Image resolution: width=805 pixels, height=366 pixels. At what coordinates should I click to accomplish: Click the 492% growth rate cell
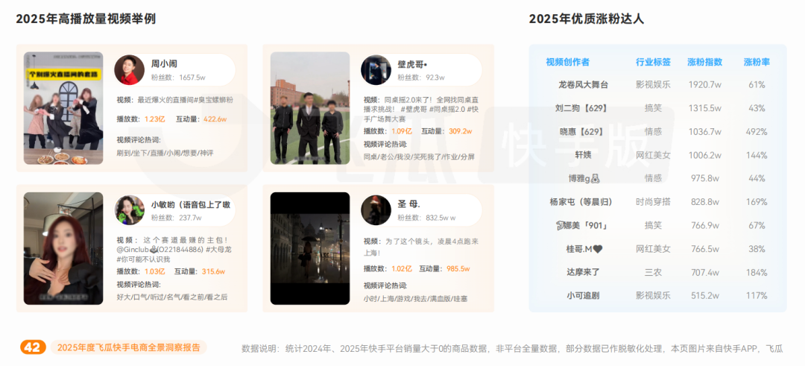point(757,132)
